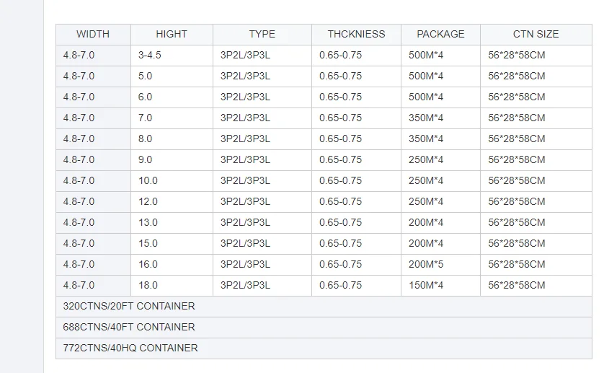Screen dimensions: 604x373
Task: Click the THCKNIESS column header
Action: pyautogui.click(x=356, y=34)
